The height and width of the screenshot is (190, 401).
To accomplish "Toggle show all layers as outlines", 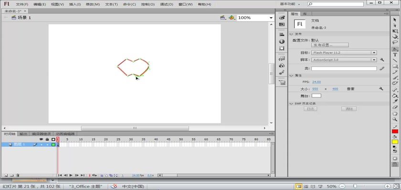I will pos(53,139).
